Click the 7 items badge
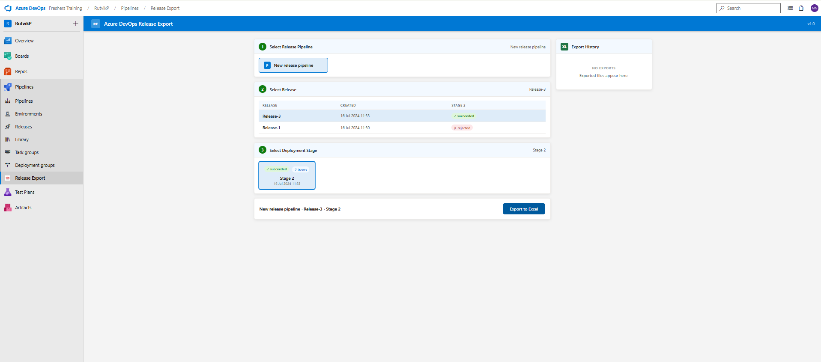 [x=301, y=170]
